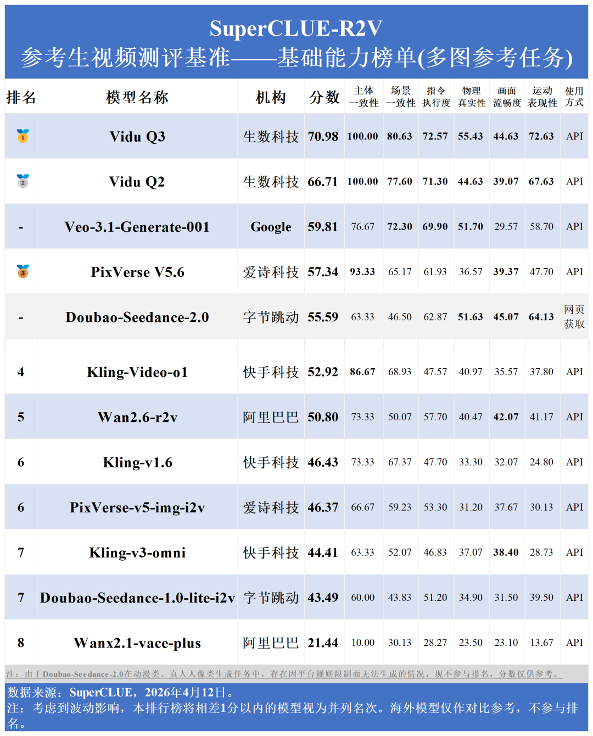Click the 网页获取 cell for Doubao-Seedance-2.0

pos(574,317)
